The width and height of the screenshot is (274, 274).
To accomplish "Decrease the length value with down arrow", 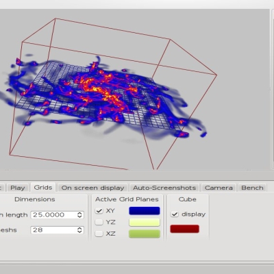I will point(79,216).
